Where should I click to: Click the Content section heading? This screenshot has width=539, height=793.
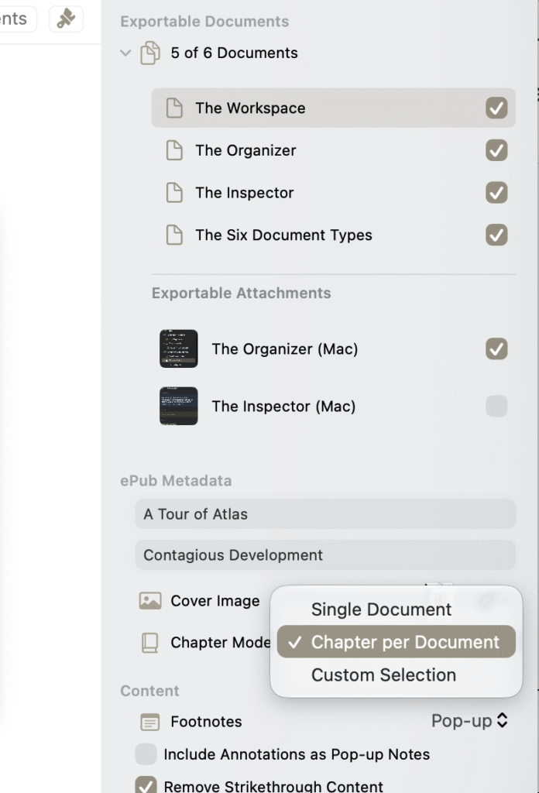click(149, 691)
